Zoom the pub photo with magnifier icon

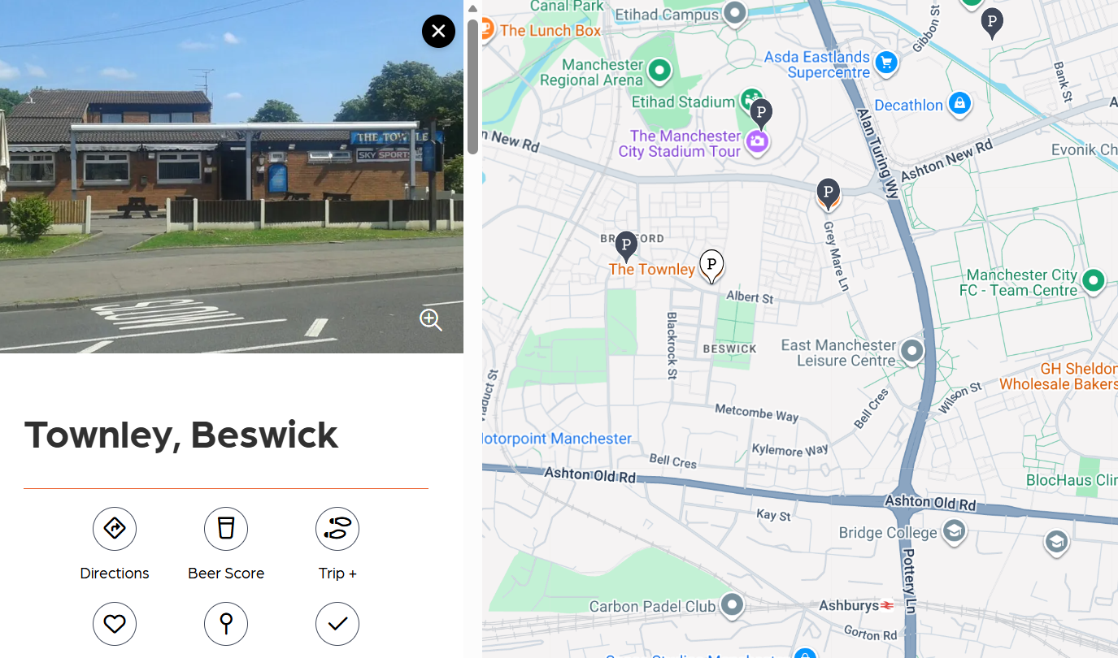(x=431, y=320)
